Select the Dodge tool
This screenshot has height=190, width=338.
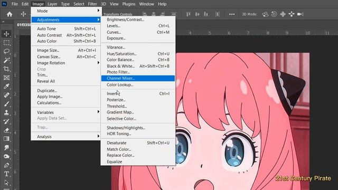pyautogui.click(x=6, y=156)
